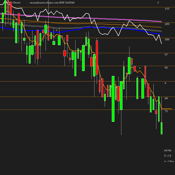This screenshot has width=175, height=175.
Task: Click the munafasutra BSE 543346 title text
Action: point(52,3)
